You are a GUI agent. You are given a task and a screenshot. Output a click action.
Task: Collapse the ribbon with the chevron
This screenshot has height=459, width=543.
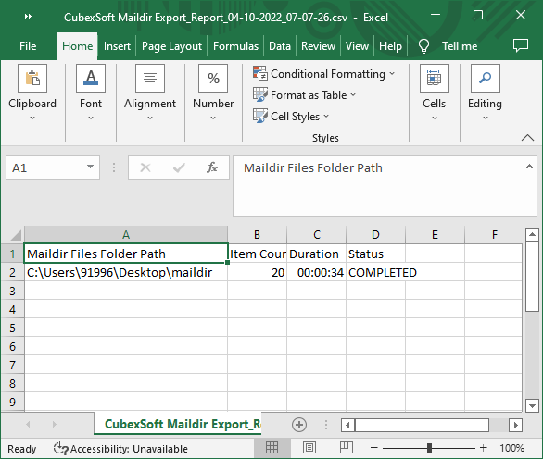pyautogui.click(x=527, y=138)
